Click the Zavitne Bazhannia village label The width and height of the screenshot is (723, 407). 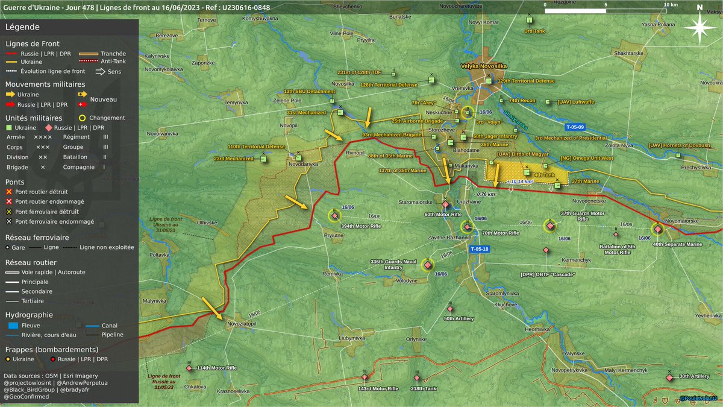coord(449,238)
